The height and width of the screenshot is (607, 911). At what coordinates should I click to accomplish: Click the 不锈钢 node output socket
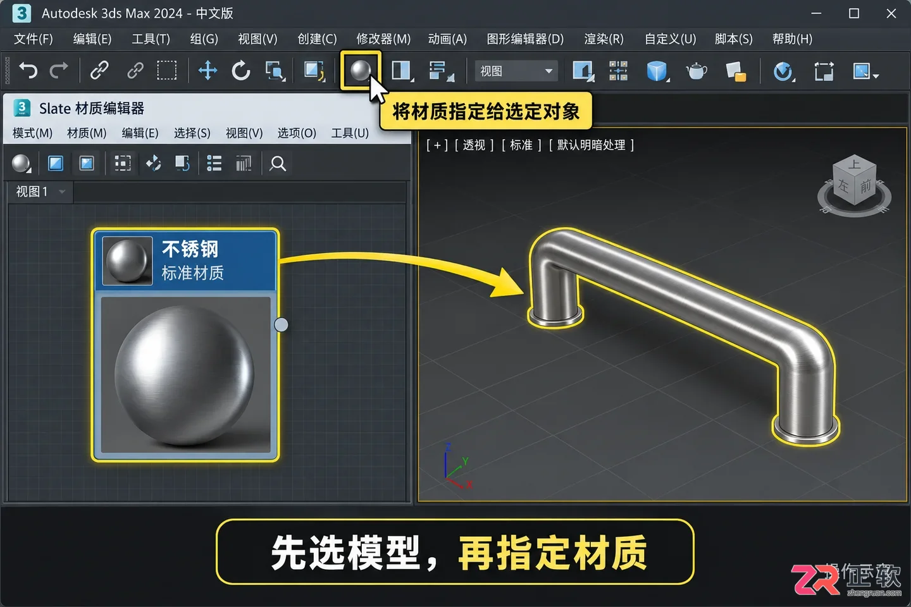pos(281,325)
